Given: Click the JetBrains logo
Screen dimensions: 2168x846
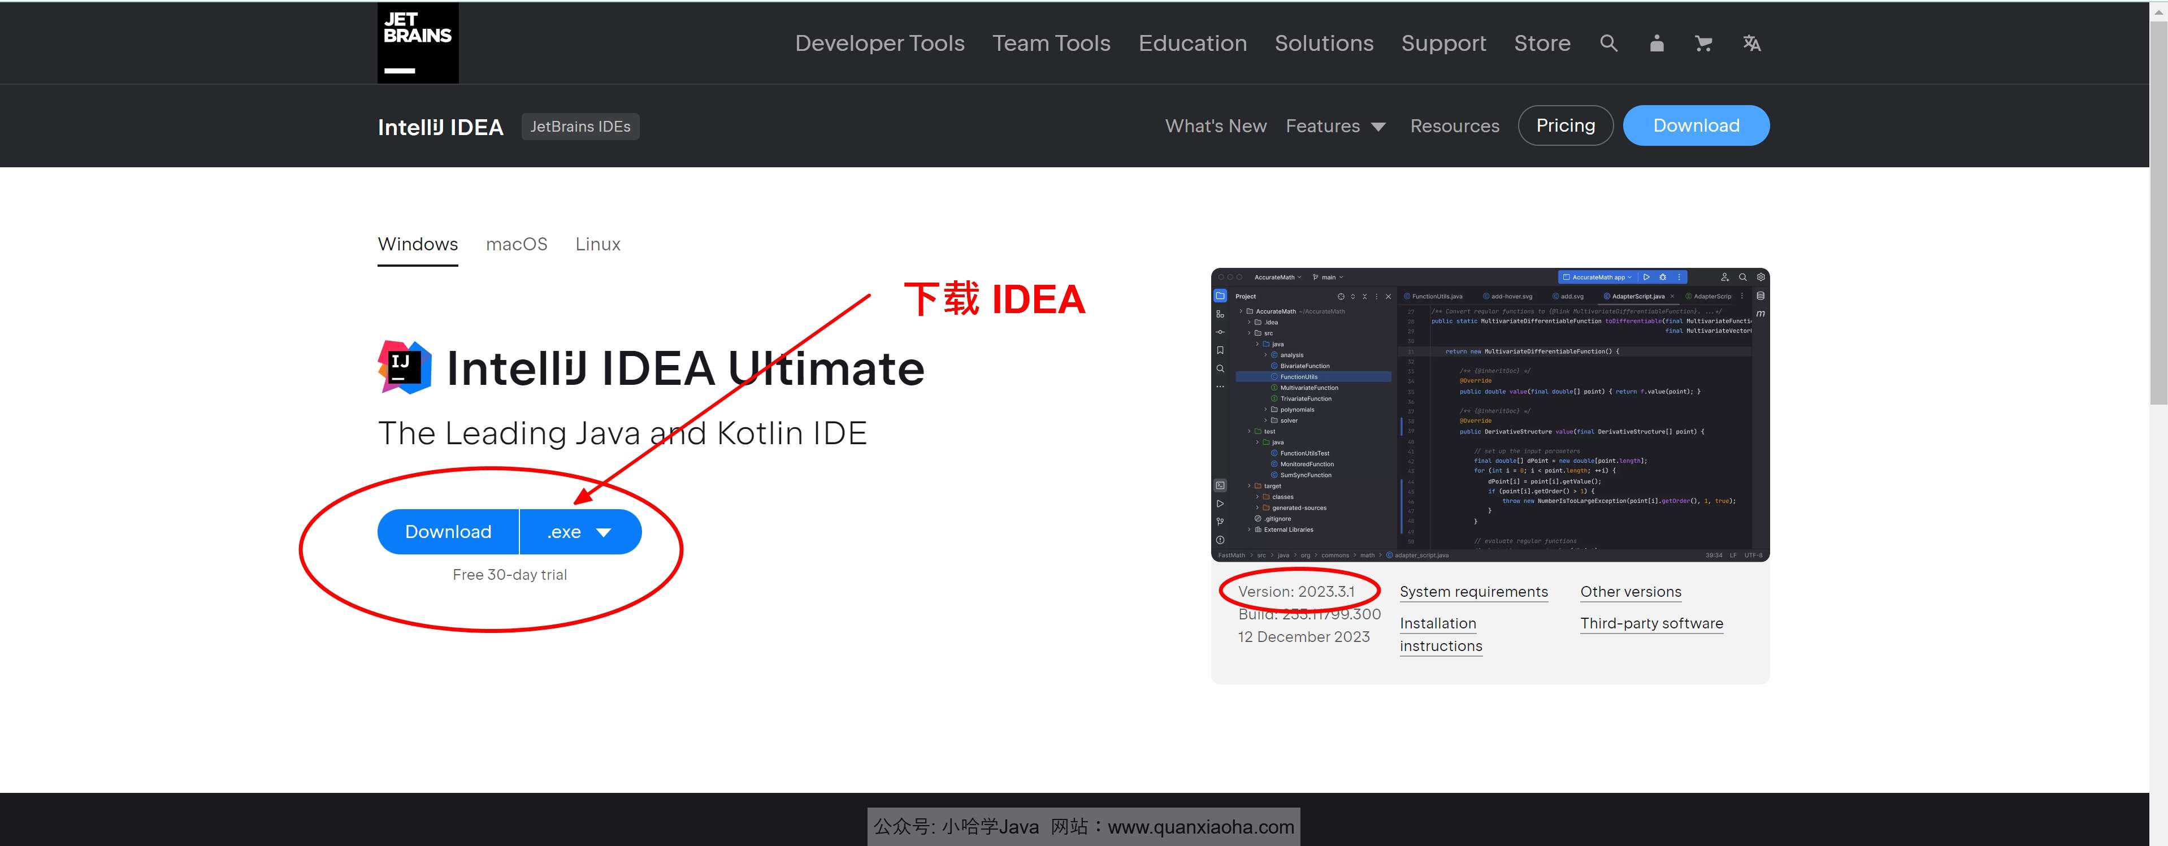Looking at the screenshot, I should tap(418, 42).
